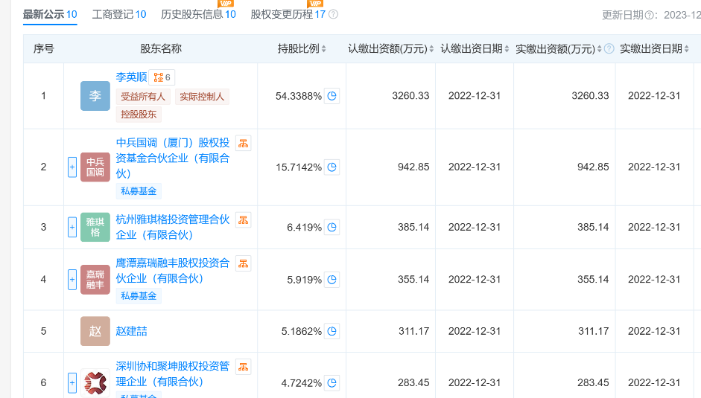The image size is (701, 398).
Task: Open equity structure icon for 杭州雅琪格
Action: 243,220
